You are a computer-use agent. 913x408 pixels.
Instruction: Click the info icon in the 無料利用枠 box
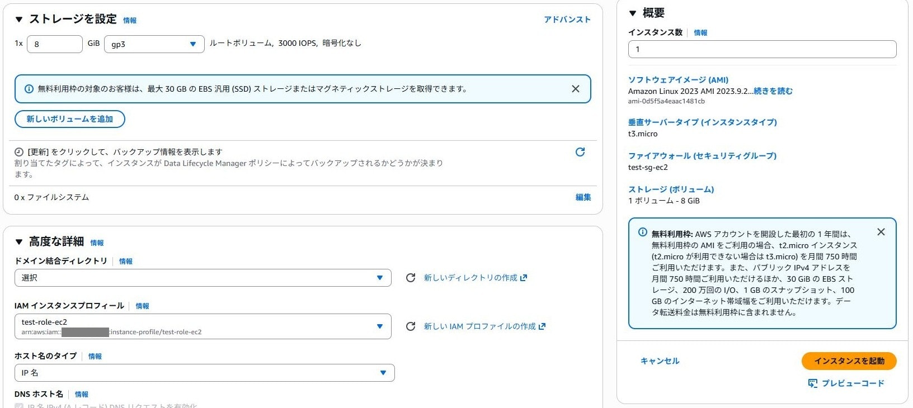643,233
